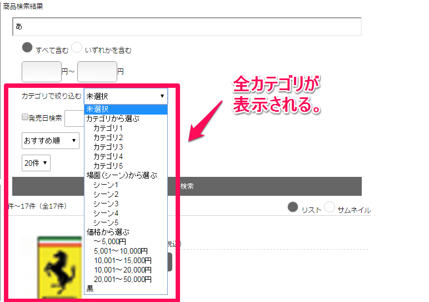Select the highlighted 未選択 option
The width and height of the screenshot is (429, 302).
click(x=98, y=109)
